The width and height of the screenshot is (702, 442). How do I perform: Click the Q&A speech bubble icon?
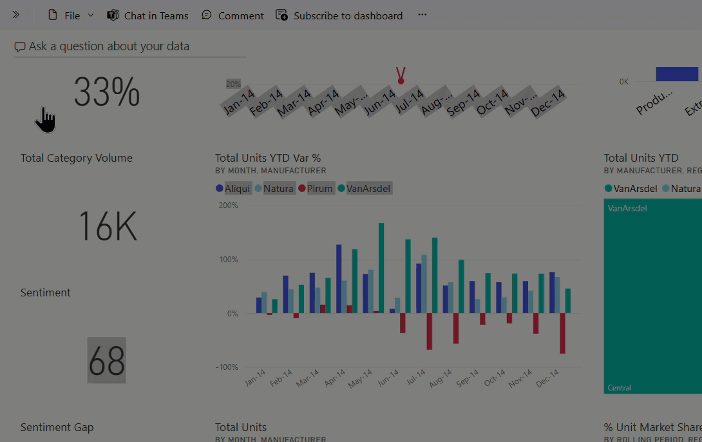pyautogui.click(x=20, y=46)
